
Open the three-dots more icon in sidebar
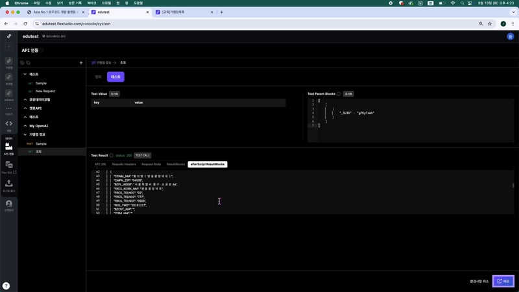click(9, 108)
